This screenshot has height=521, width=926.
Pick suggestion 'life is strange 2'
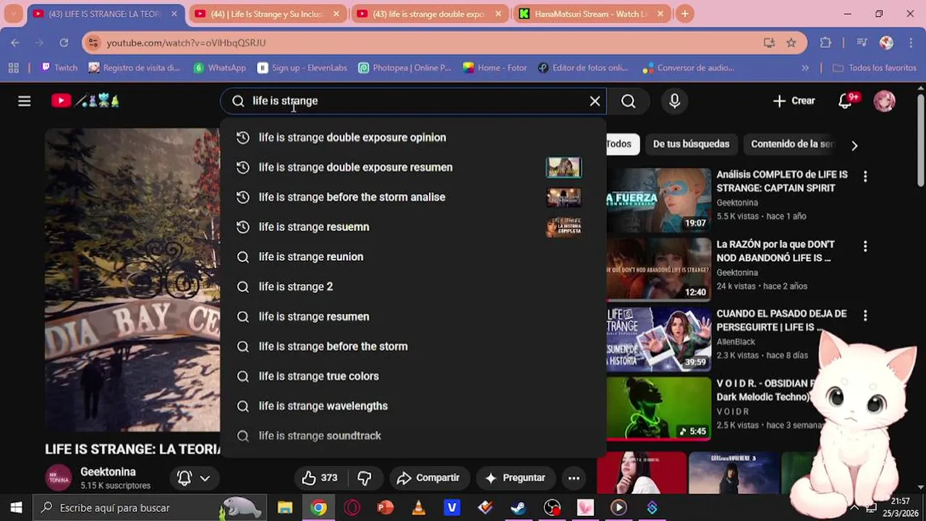tap(412, 287)
